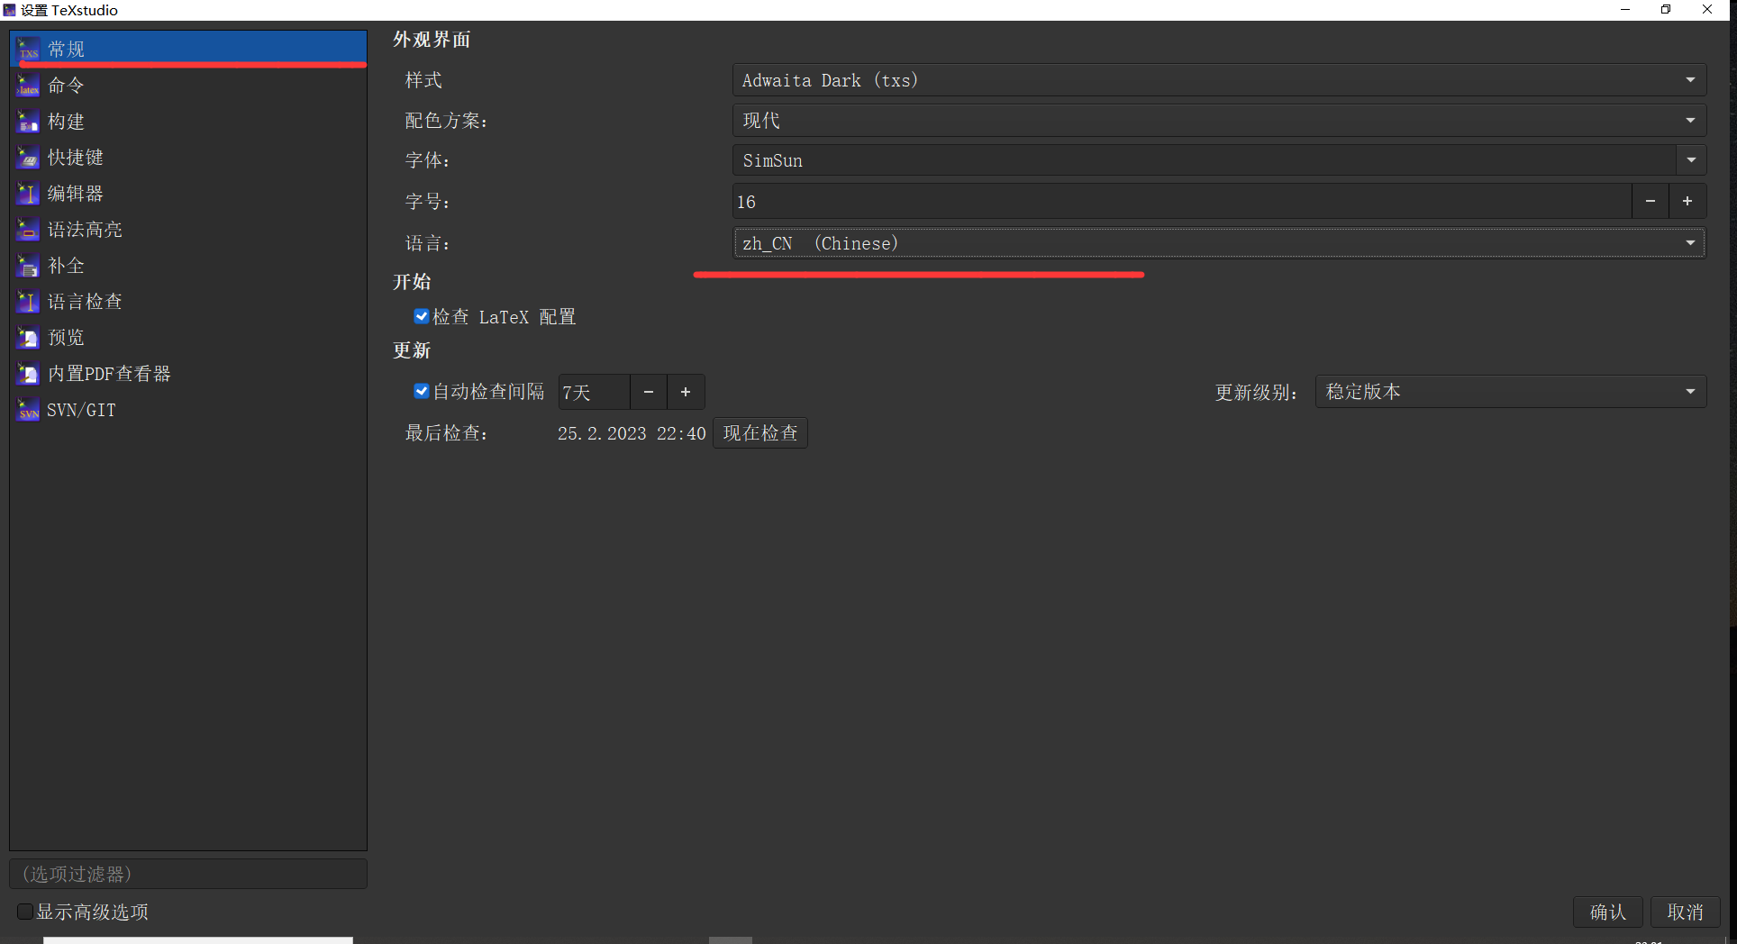The width and height of the screenshot is (1737, 944).
Task: Open the 配色方案 现代 dropdown
Action: (x=1219, y=120)
